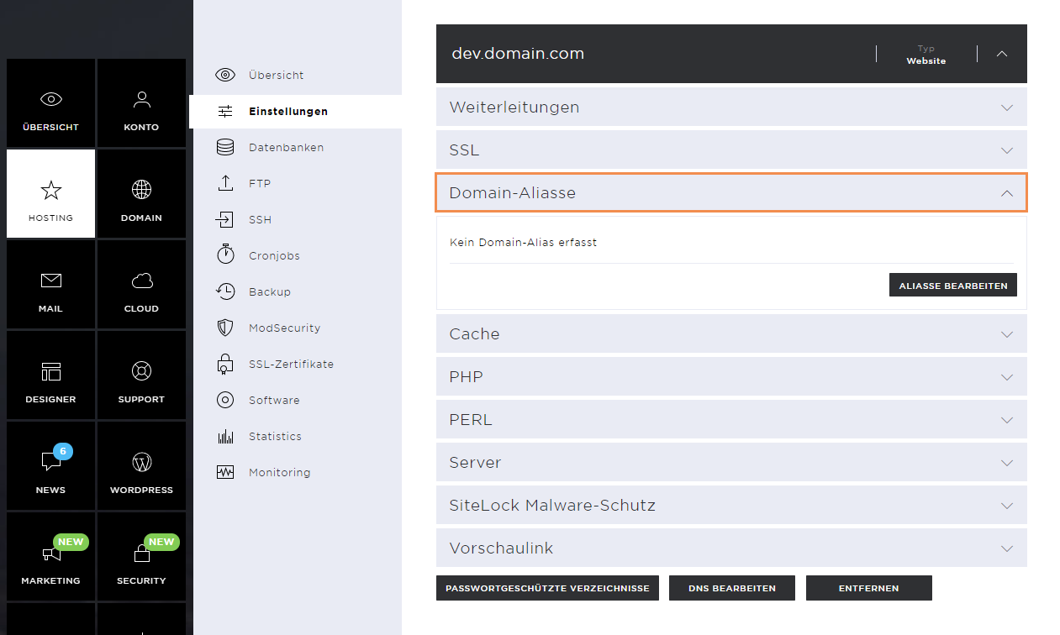Click the ModSecurity shield icon
The height and width of the screenshot is (635, 1060).
[225, 328]
